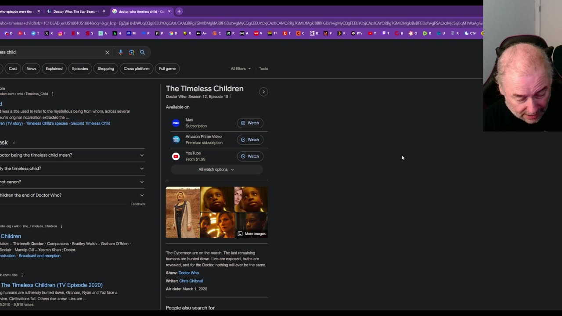Expand All watch options
This screenshot has width=562, height=316.
click(216, 169)
